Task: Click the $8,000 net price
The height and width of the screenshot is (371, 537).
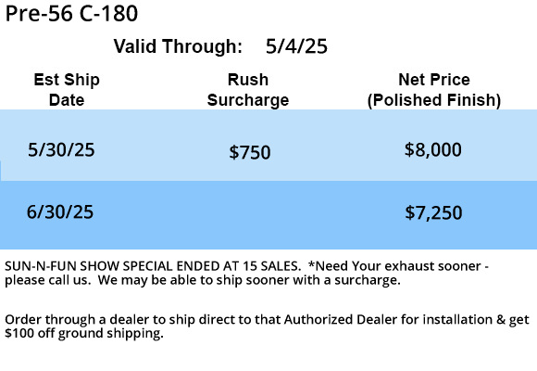Action: click(433, 150)
